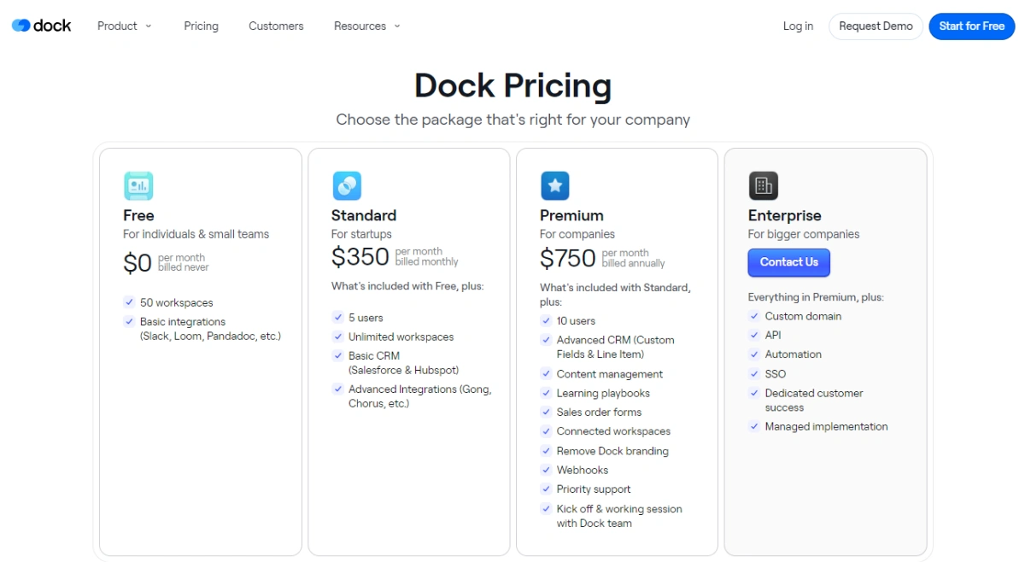Click the Premium plan star icon
This screenshot has height=562, width=1025.
point(555,185)
